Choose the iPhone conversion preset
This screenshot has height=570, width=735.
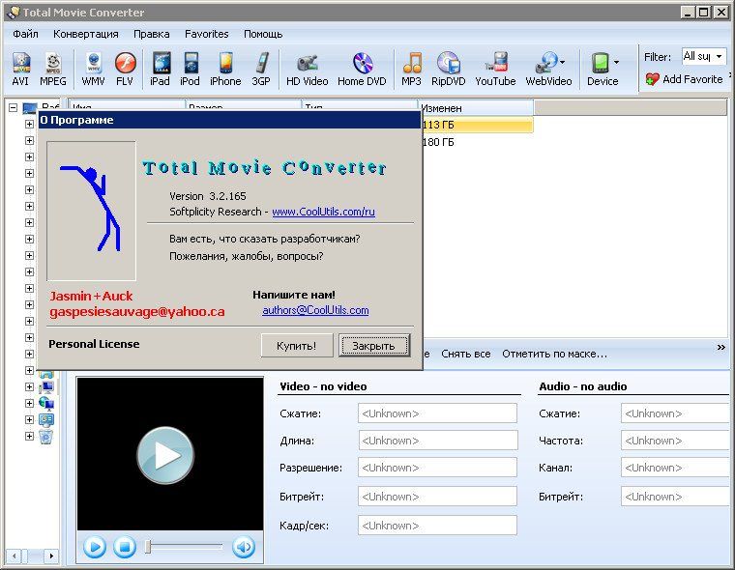[225, 69]
